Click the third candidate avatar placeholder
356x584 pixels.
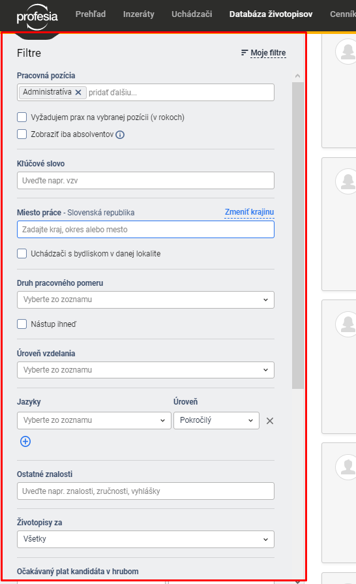tap(348, 324)
